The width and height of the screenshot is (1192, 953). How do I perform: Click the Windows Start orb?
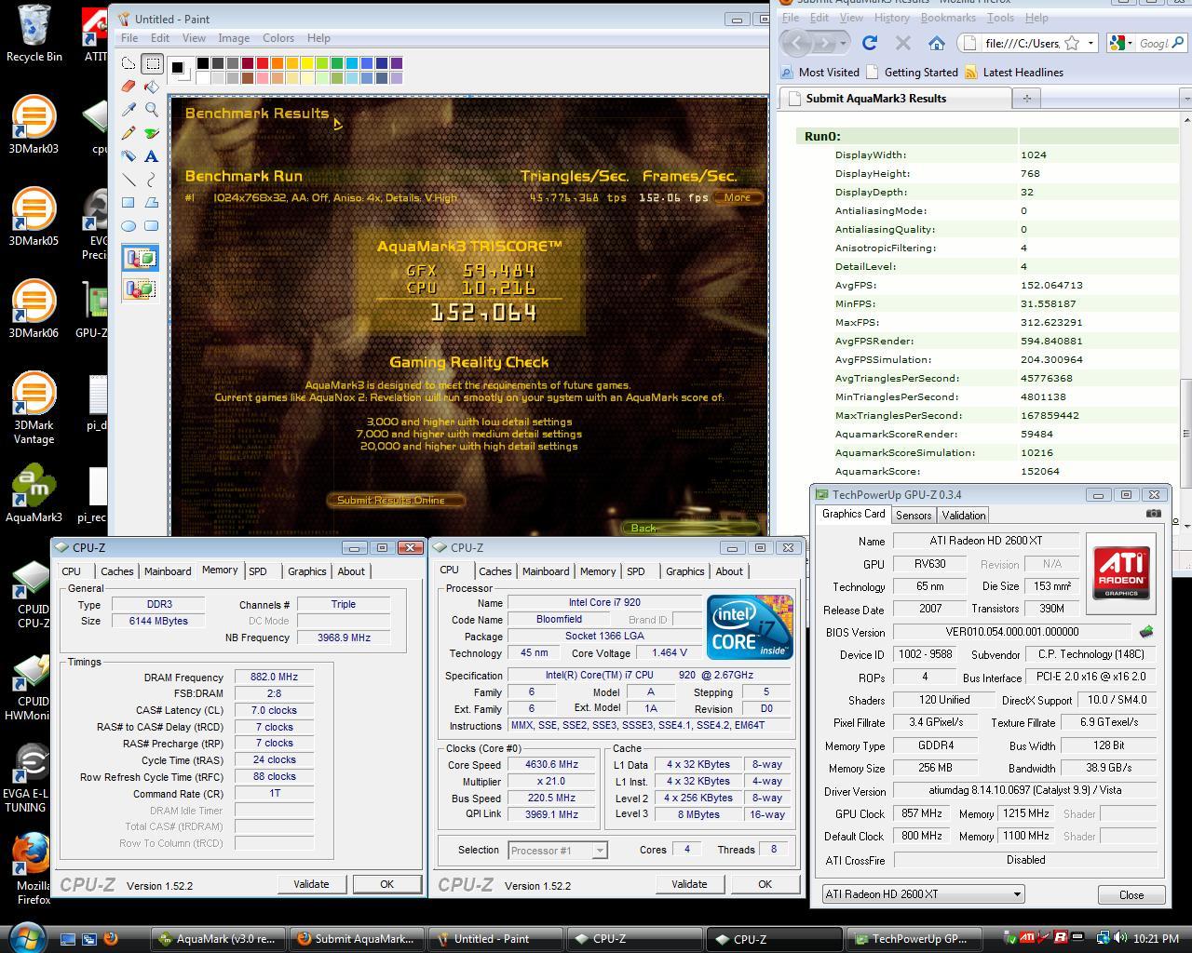[25, 936]
